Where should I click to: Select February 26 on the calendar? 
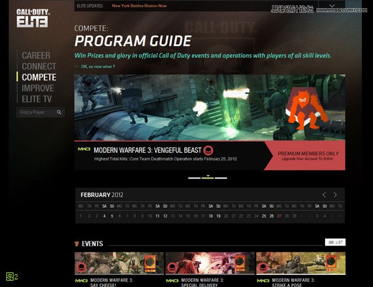point(271,216)
